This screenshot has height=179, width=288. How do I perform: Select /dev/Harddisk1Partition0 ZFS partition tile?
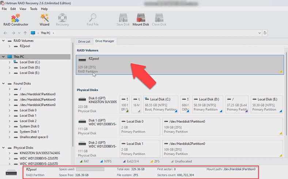[223, 127]
